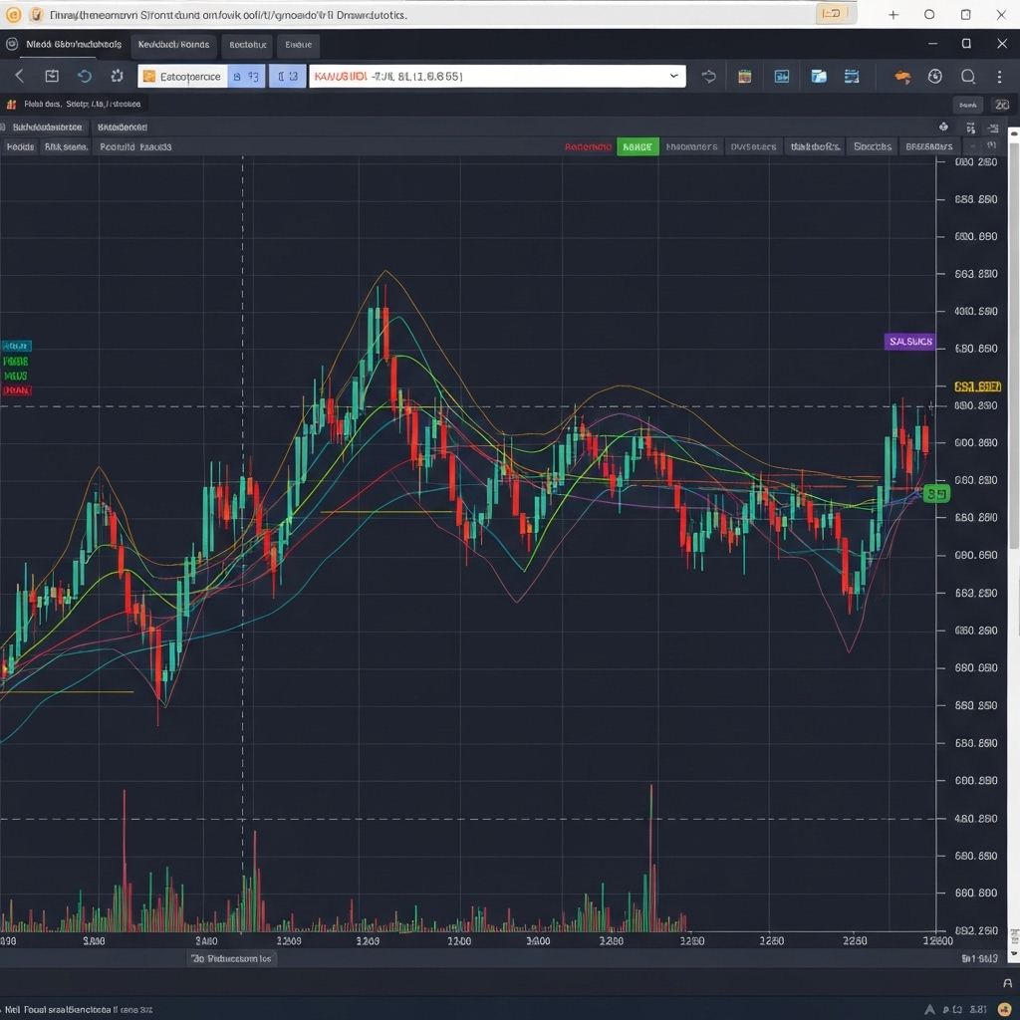Viewport: 1020px width, 1020px height.
Task: Open the economic calendar panel
Action: tap(744, 76)
